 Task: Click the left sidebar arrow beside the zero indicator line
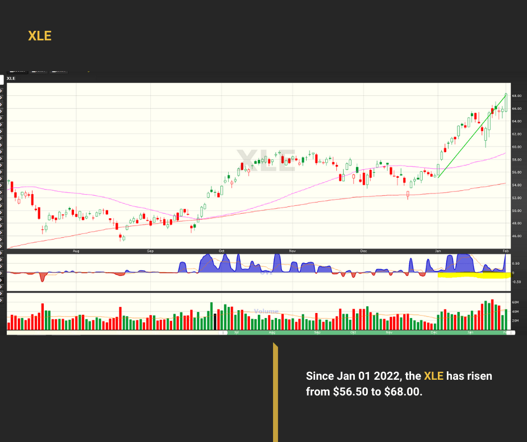2,273
